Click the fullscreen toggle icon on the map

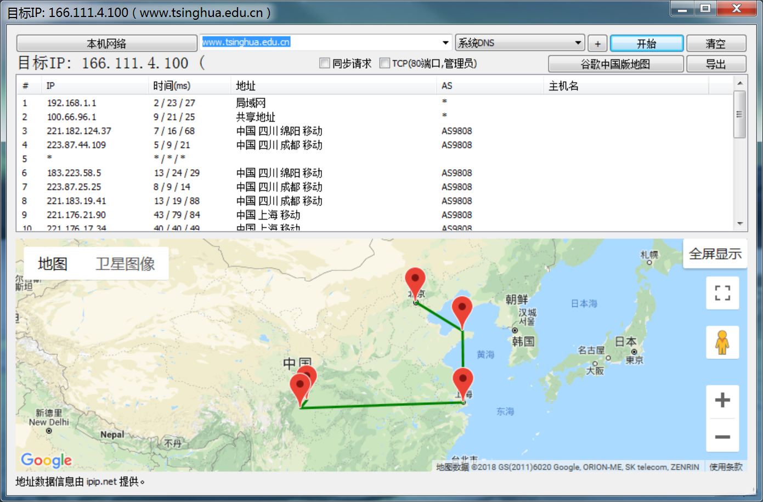(x=722, y=293)
